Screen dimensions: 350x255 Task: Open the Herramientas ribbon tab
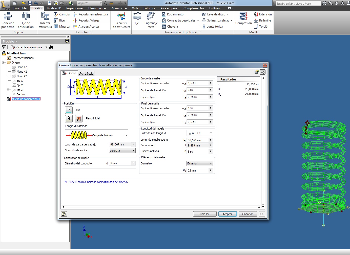pyautogui.click(x=97, y=8)
